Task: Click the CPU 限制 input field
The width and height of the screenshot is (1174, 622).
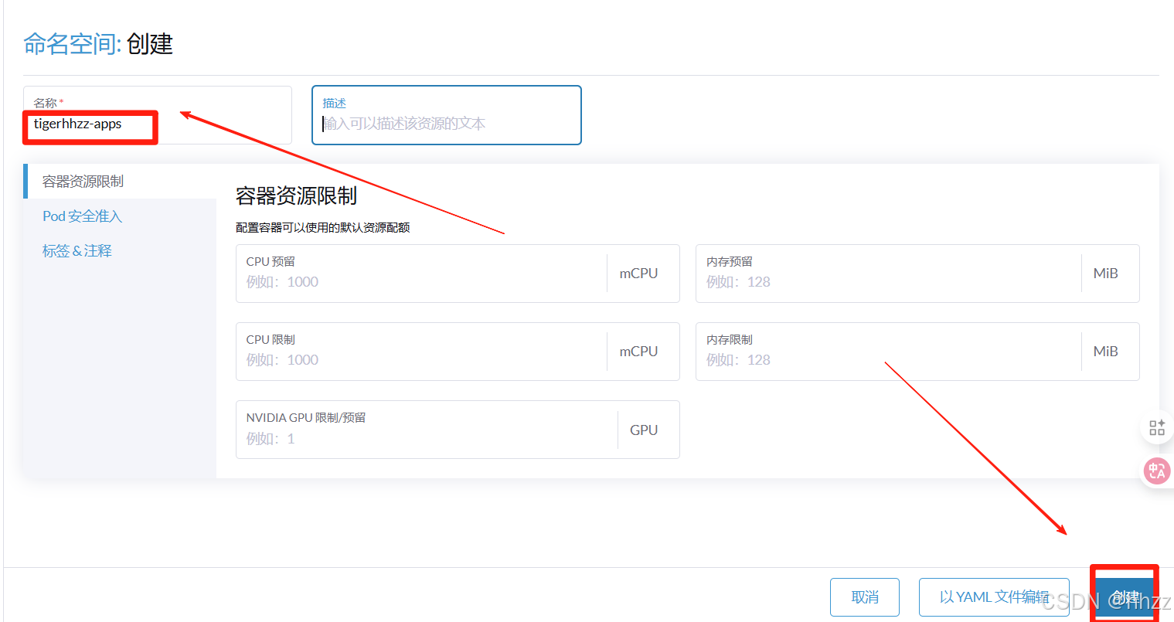Action: [x=421, y=352]
